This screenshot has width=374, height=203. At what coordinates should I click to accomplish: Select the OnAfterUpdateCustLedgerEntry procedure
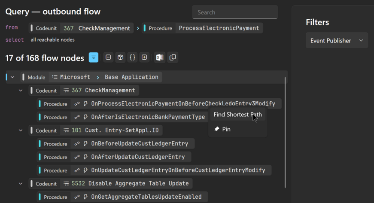(x=137, y=157)
